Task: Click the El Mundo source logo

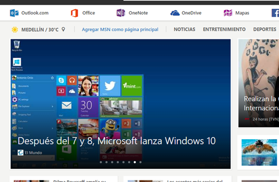Action: (x=20, y=153)
